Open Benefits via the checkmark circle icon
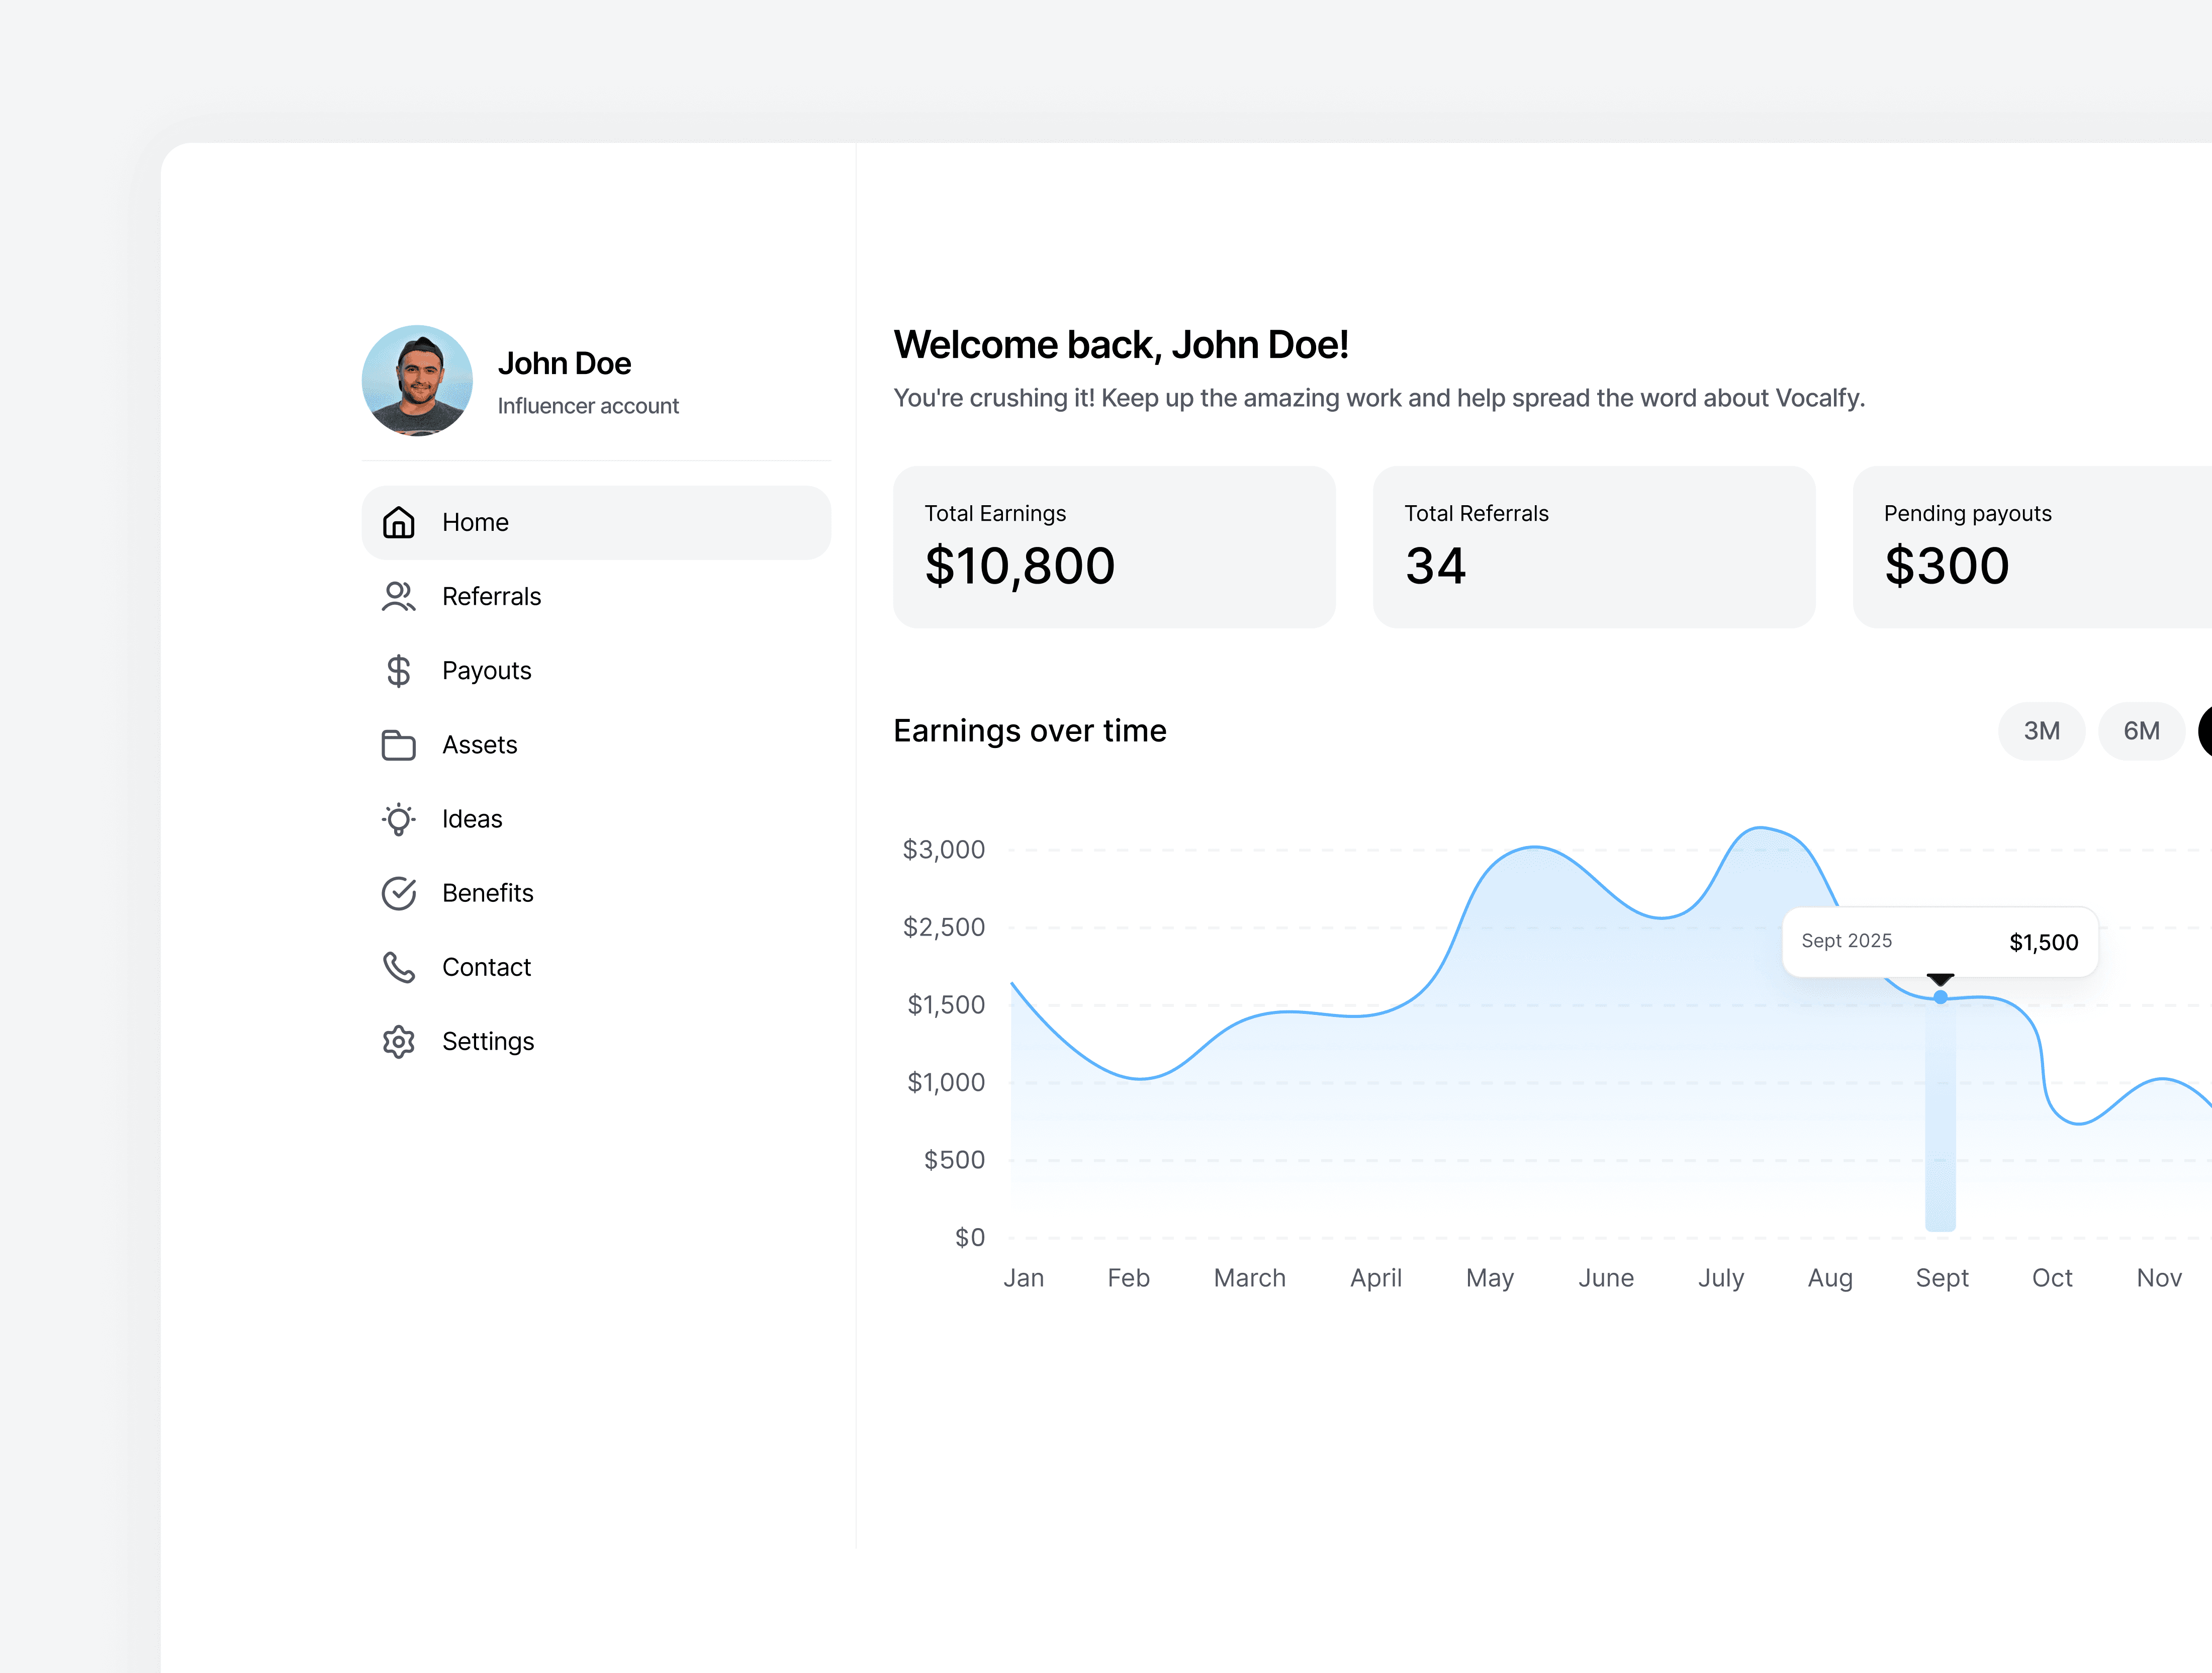Screen dimensions: 2212x1673 point(398,893)
